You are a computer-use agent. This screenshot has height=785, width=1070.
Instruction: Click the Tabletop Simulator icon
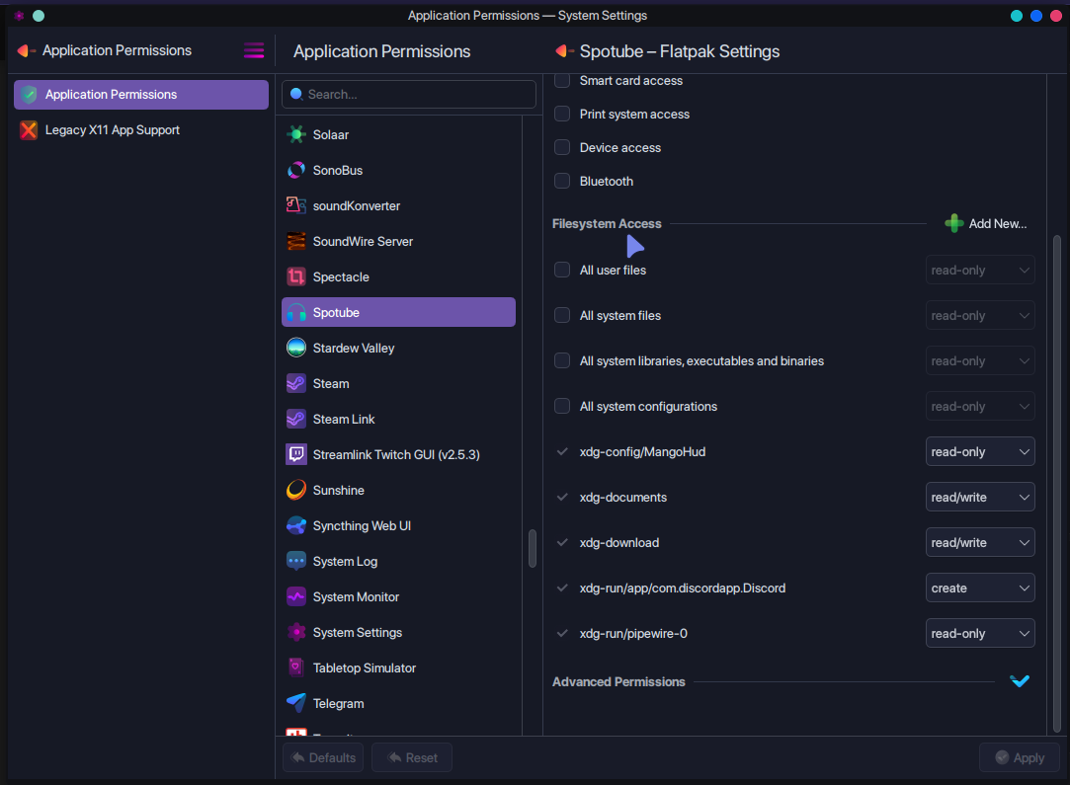(296, 667)
